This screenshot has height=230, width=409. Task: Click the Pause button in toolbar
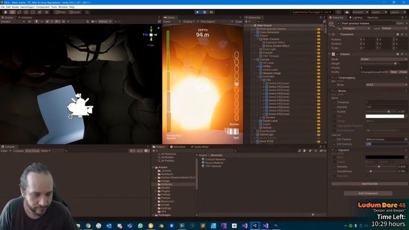point(204,12)
